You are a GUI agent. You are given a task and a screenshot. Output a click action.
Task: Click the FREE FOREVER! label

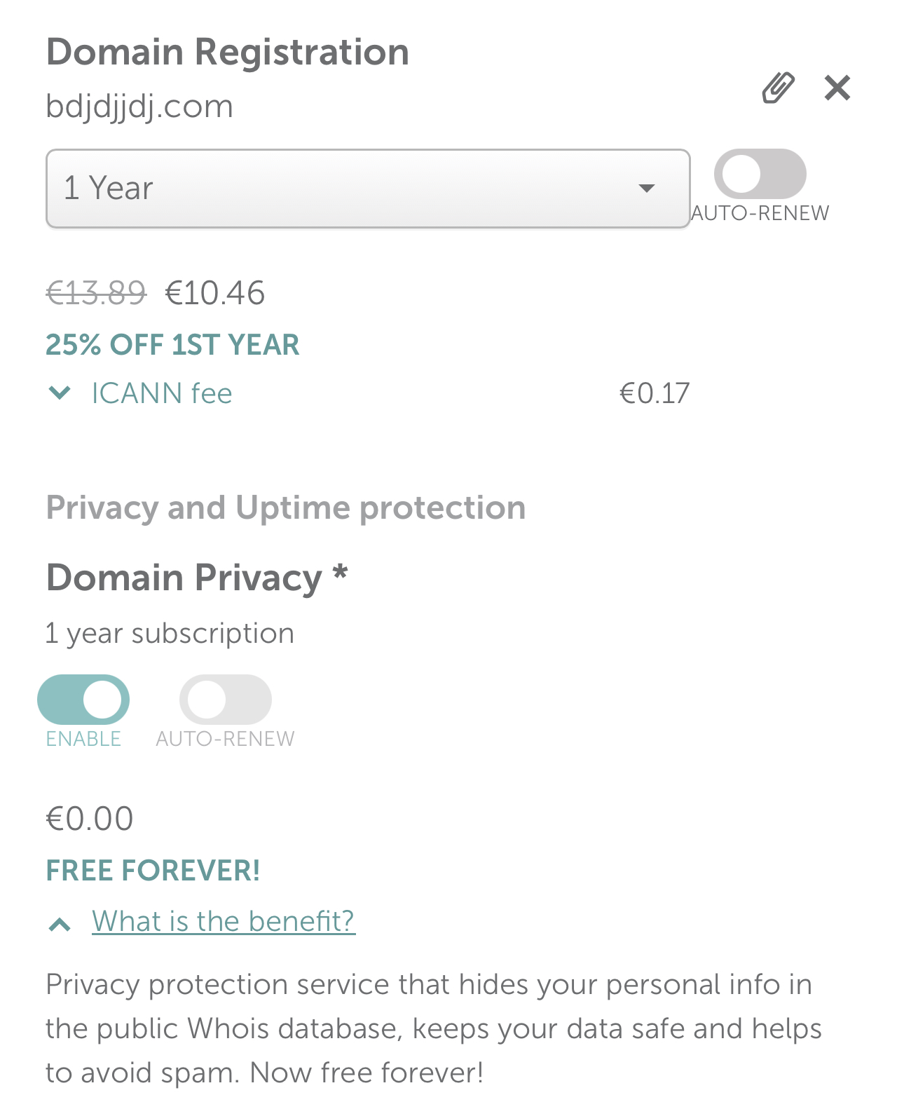pos(153,871)
